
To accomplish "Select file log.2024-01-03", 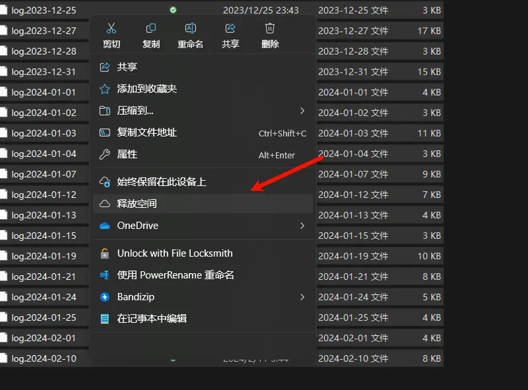I will (44, 133).
